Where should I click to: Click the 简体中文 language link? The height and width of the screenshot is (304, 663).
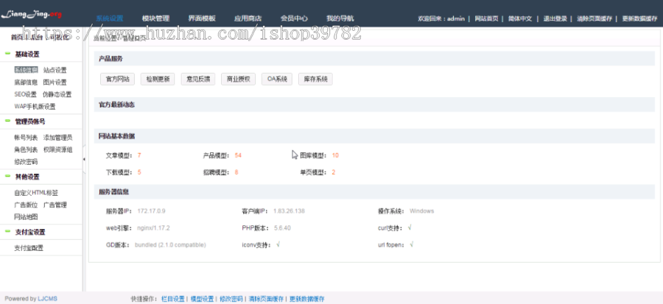coord(520,18)
